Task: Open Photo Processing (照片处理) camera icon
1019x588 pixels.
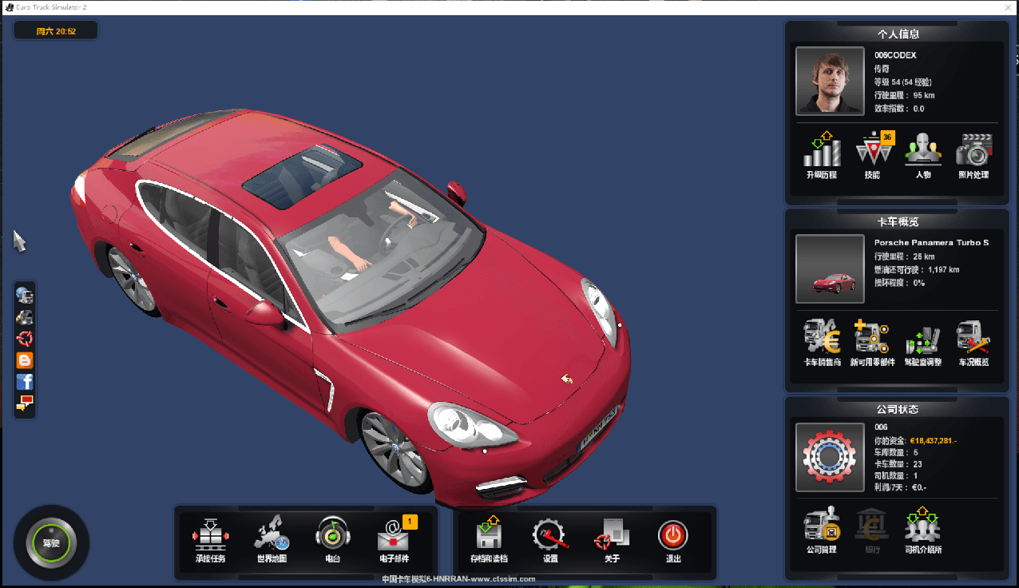Action: click(x=973, y=150)
